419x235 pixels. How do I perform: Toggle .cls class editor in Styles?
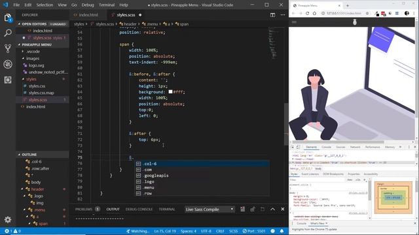coord(358,180)
